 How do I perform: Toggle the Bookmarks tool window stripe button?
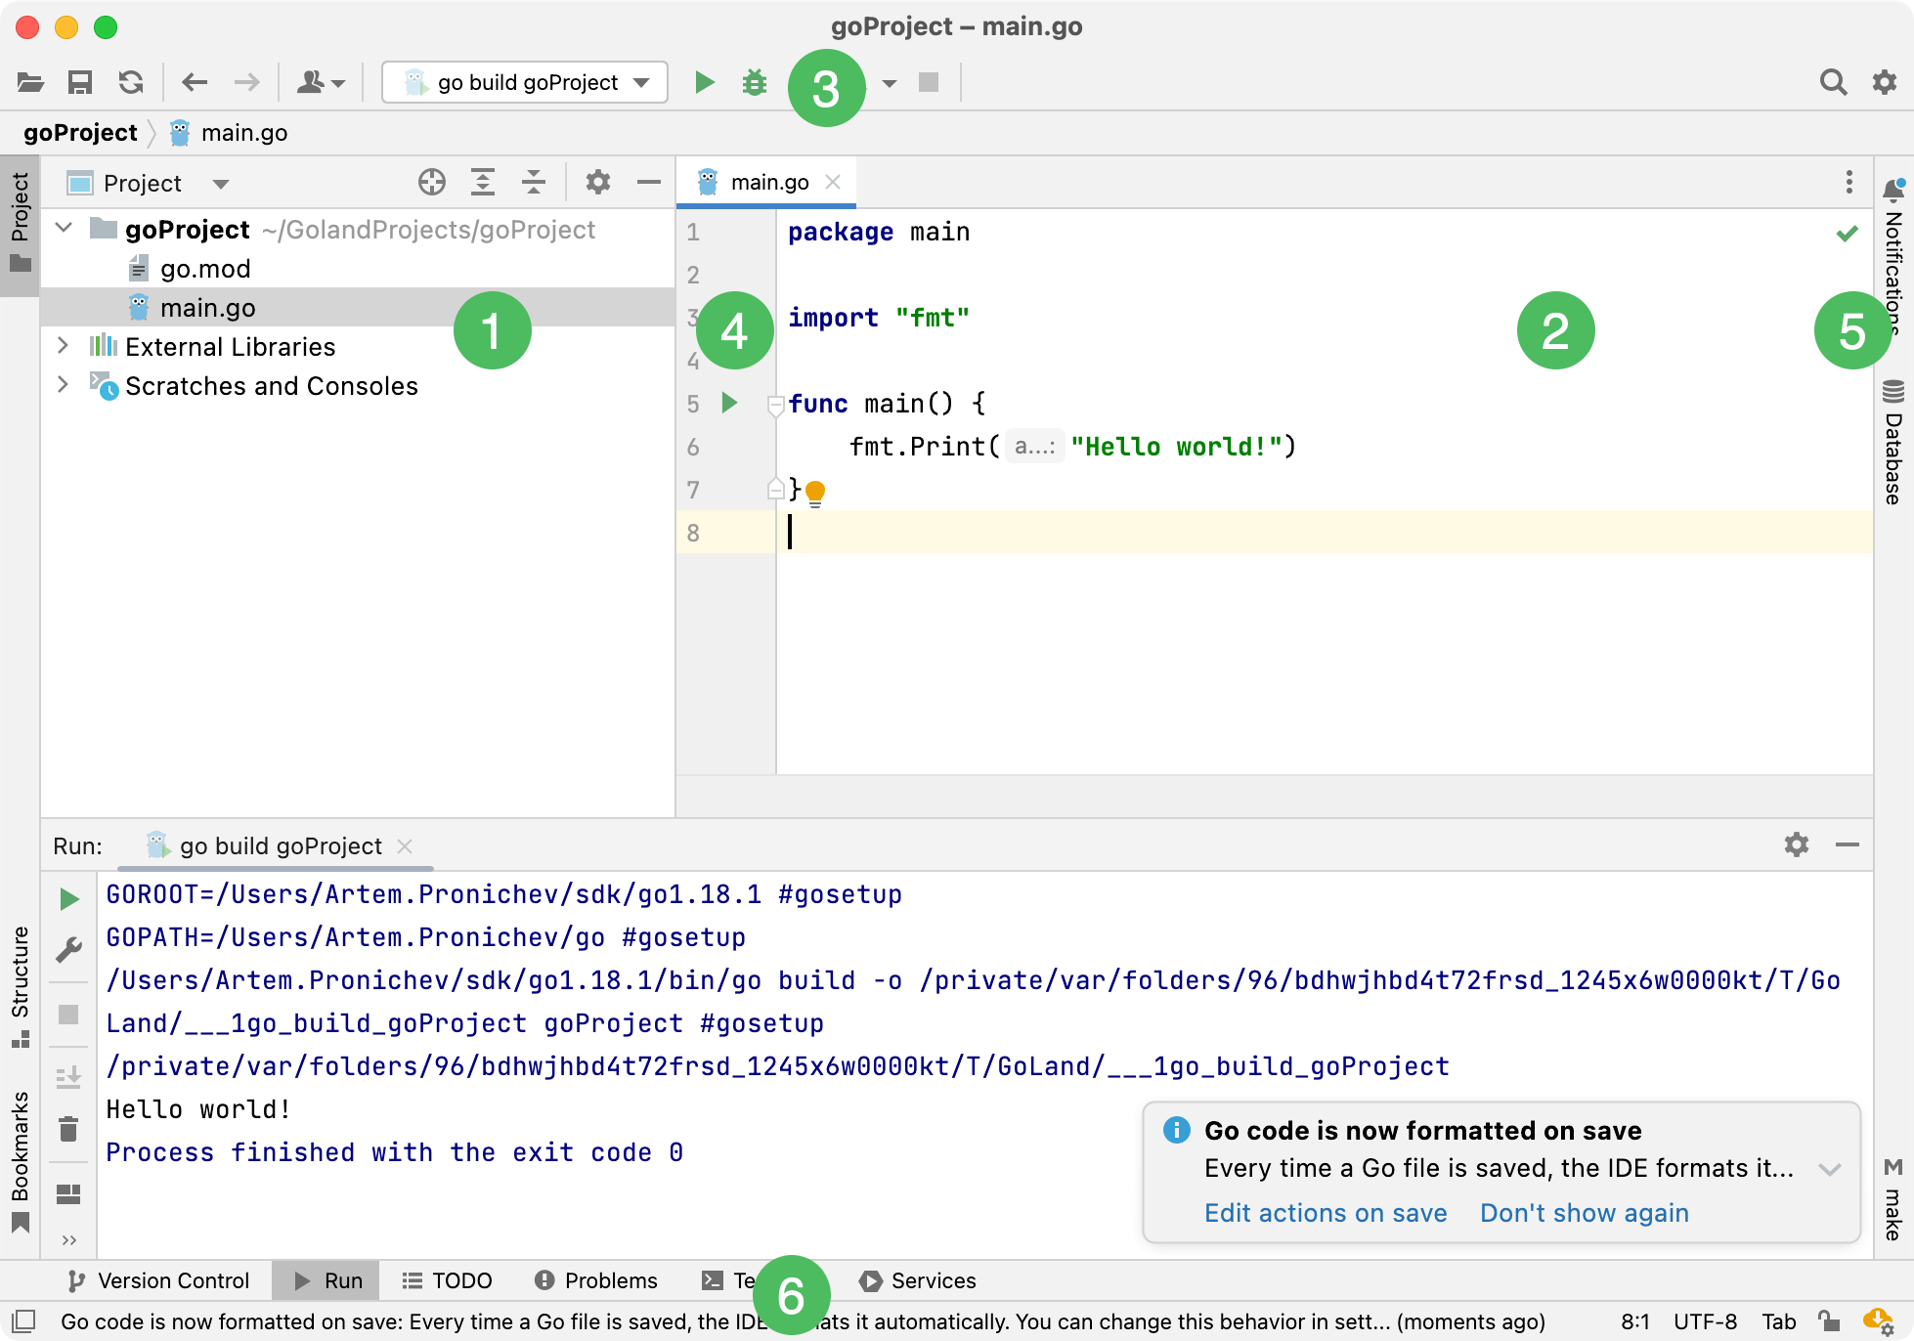20,1160
